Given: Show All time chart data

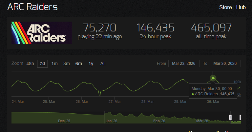Looking at the screenshot, I should tap(103, 64).
